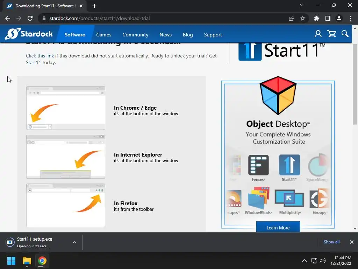Click the 'In Internet Explorer' heading

[x=138, y=154]
